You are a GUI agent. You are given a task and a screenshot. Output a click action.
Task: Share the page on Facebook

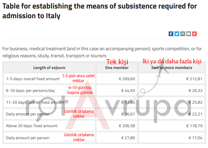tap(171, 34)
